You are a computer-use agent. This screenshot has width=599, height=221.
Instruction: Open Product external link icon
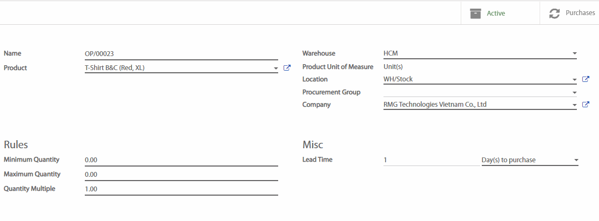[x=287, y=68]
